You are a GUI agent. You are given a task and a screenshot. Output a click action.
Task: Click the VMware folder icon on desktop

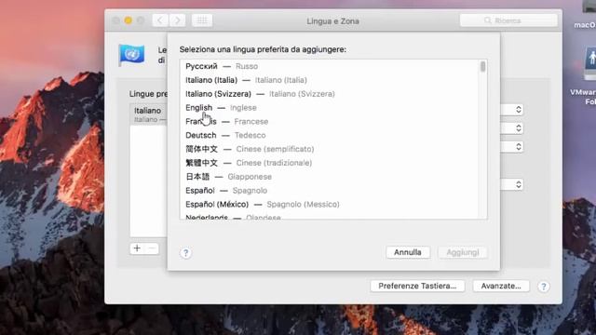click(x=589, y=63)
